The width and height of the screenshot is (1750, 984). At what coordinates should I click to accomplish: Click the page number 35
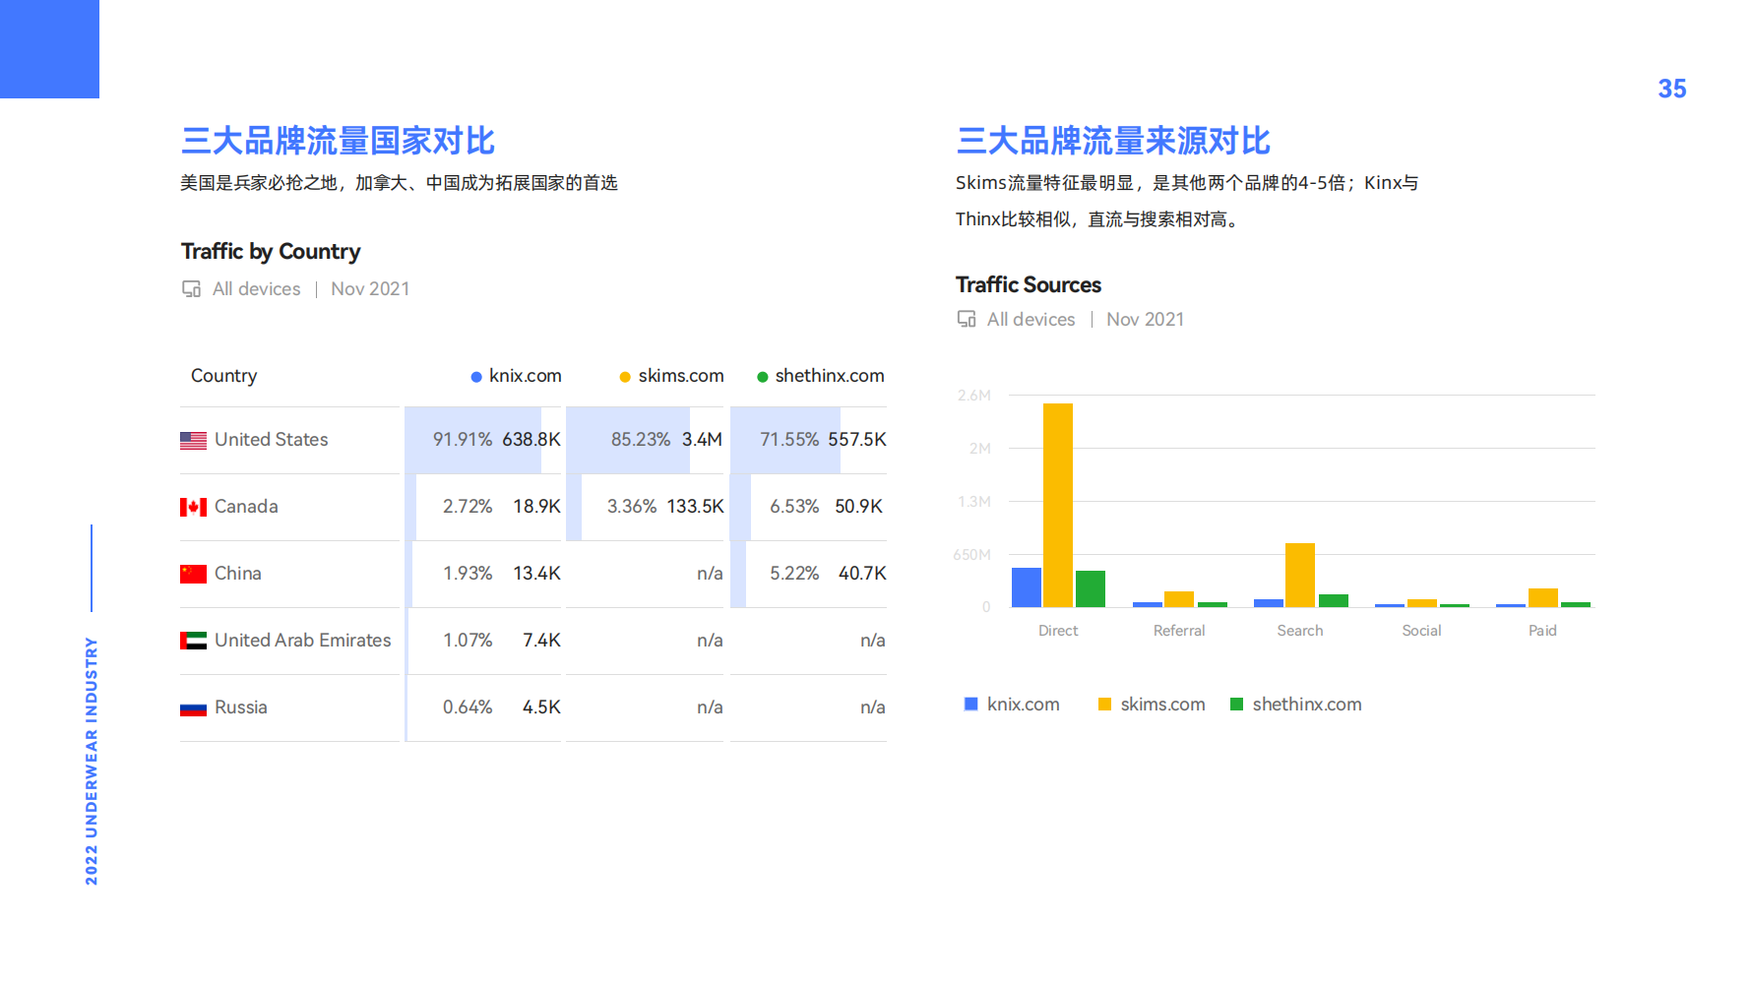click(1672, 89)
